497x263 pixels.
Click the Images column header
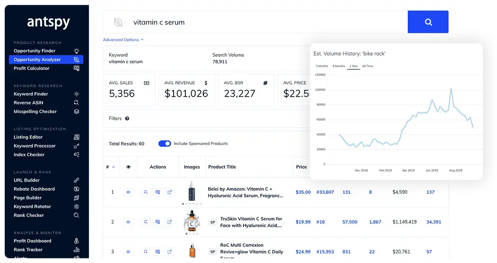coord(192,167)
